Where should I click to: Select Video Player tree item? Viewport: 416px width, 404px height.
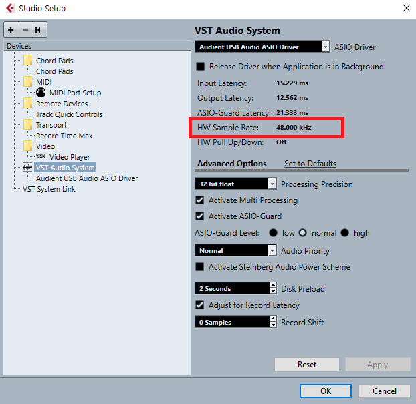click(x=70, y=157)
